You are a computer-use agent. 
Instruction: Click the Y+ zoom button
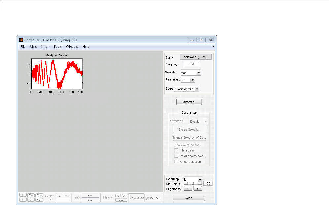[31, 195]
